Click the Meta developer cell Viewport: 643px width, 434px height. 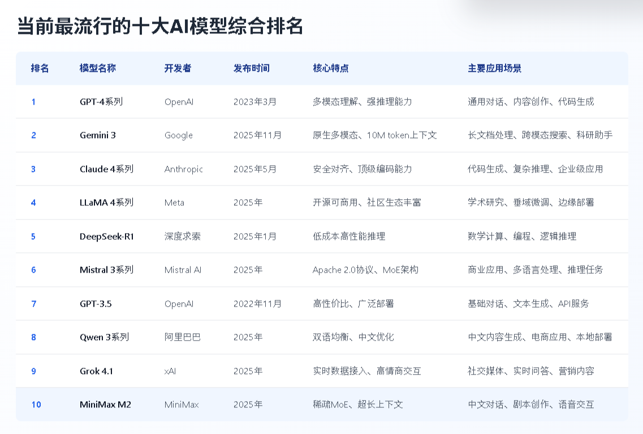pyautogui.click(x=174, y=203)
